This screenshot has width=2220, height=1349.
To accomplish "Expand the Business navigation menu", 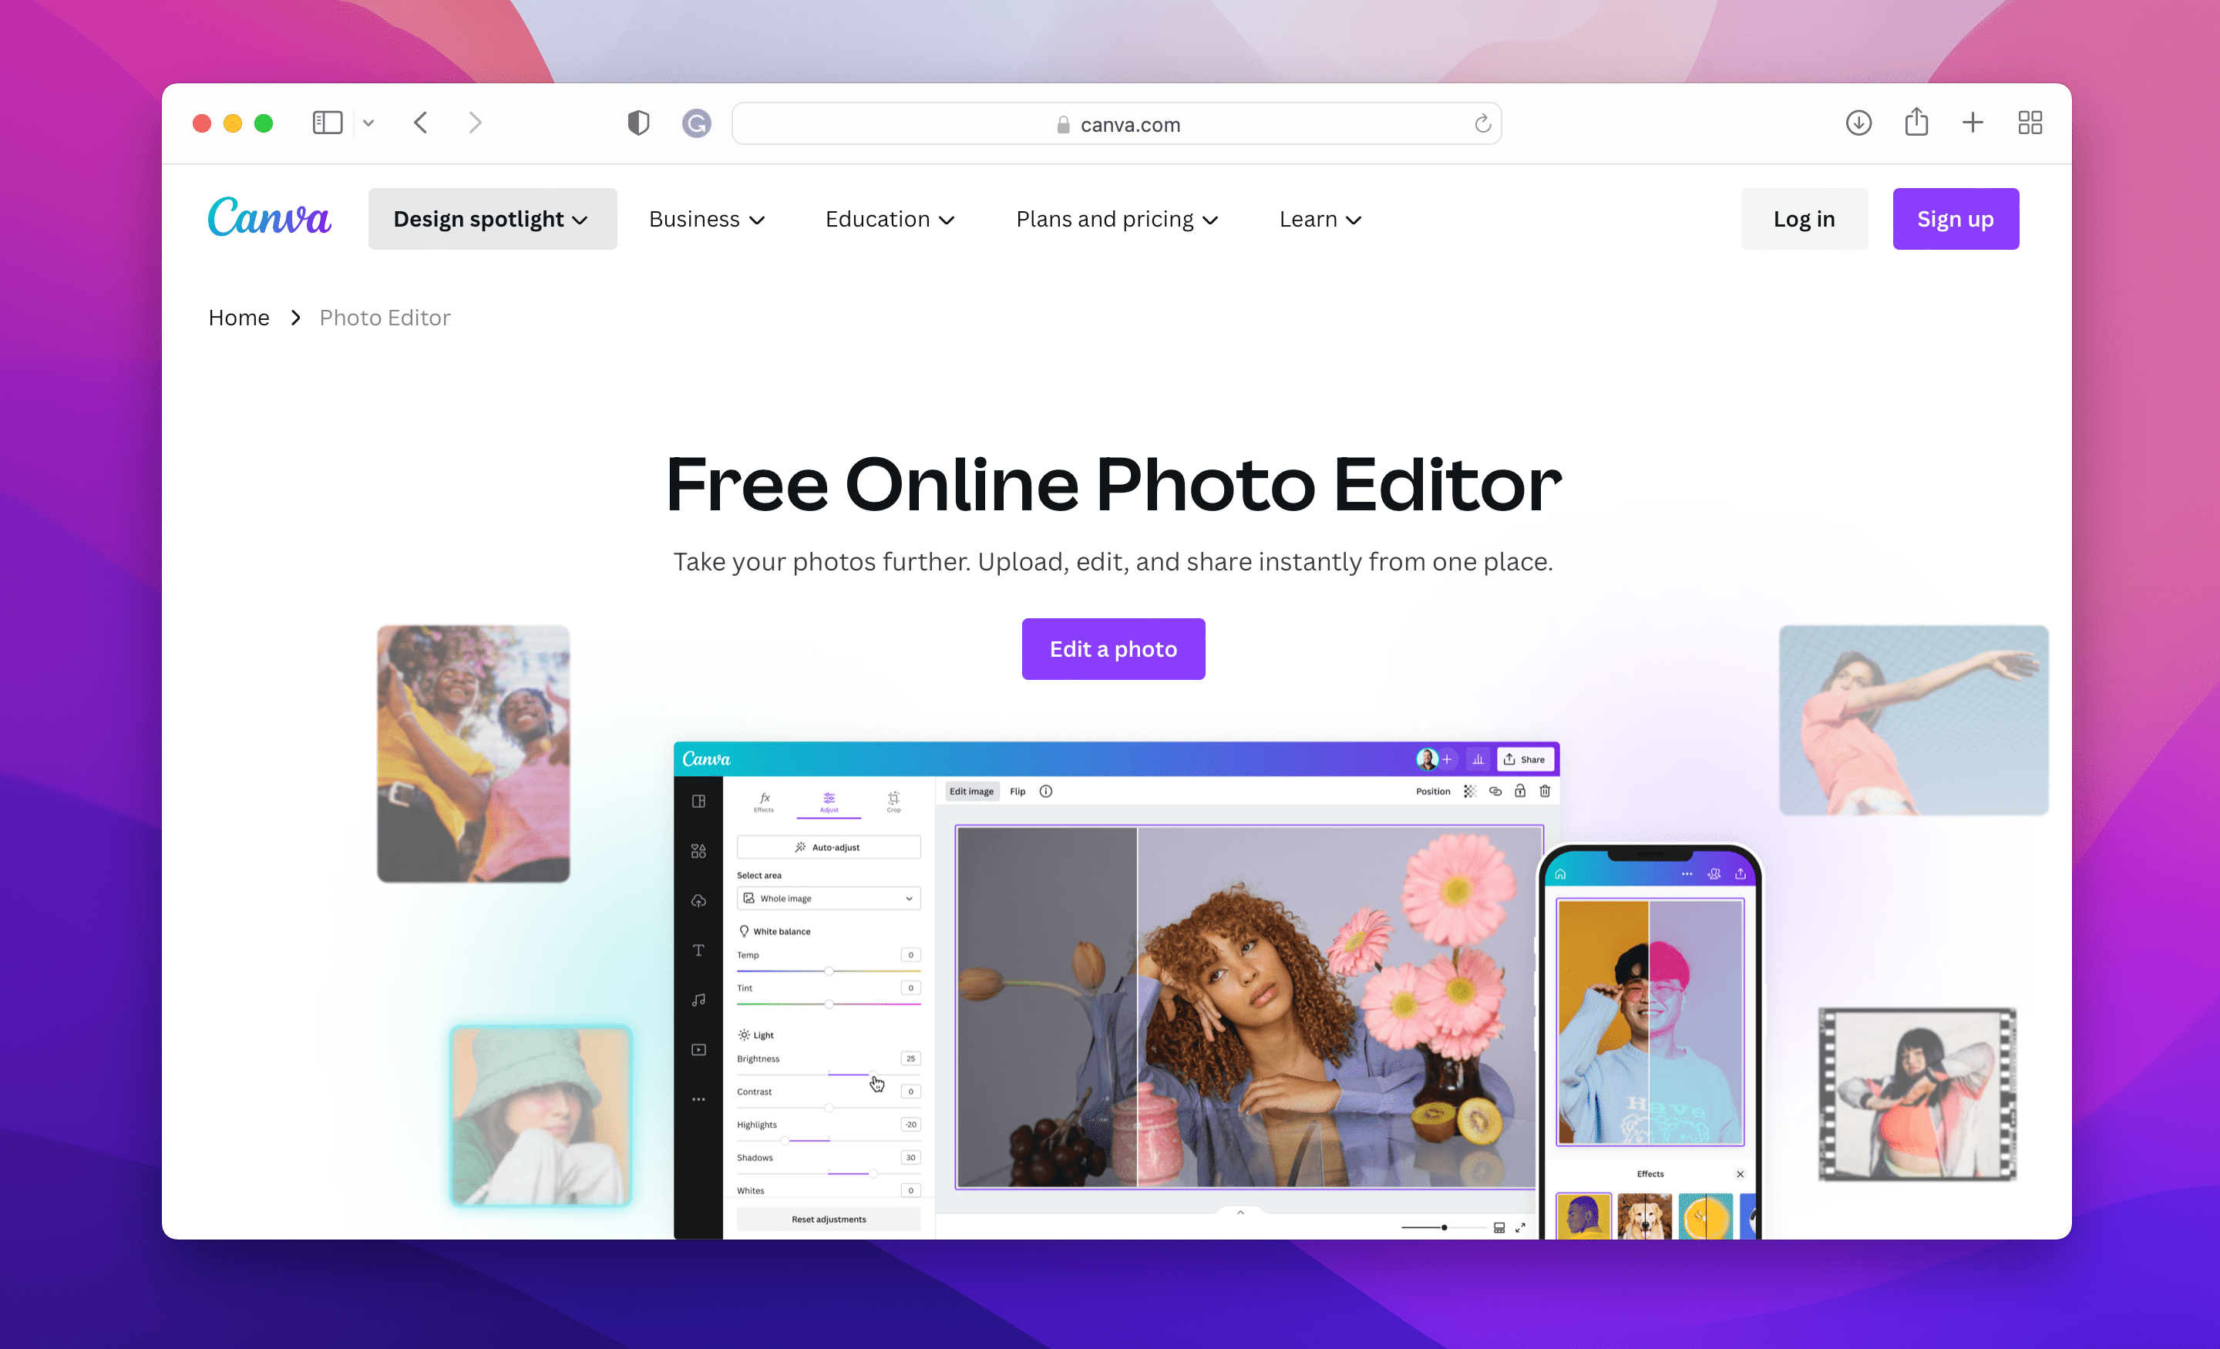I will [x=705, y=219].
